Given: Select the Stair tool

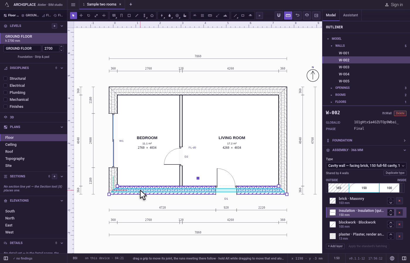Looking at the screenshot, I should click(x=137, y=15).
